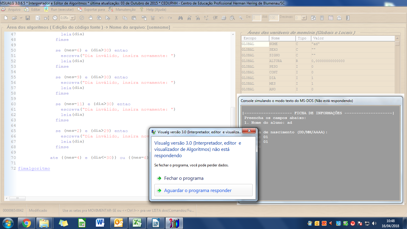
Task: Click the magic wand icon
Action: click(241, 18)
